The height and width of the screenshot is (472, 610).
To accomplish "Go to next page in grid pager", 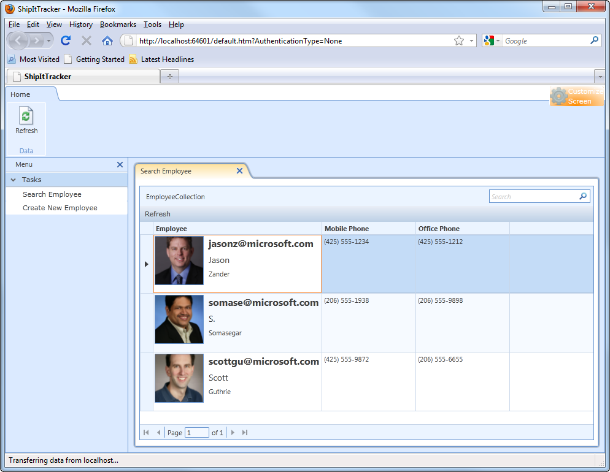I will pyautogui.click(x=233, y=433).
